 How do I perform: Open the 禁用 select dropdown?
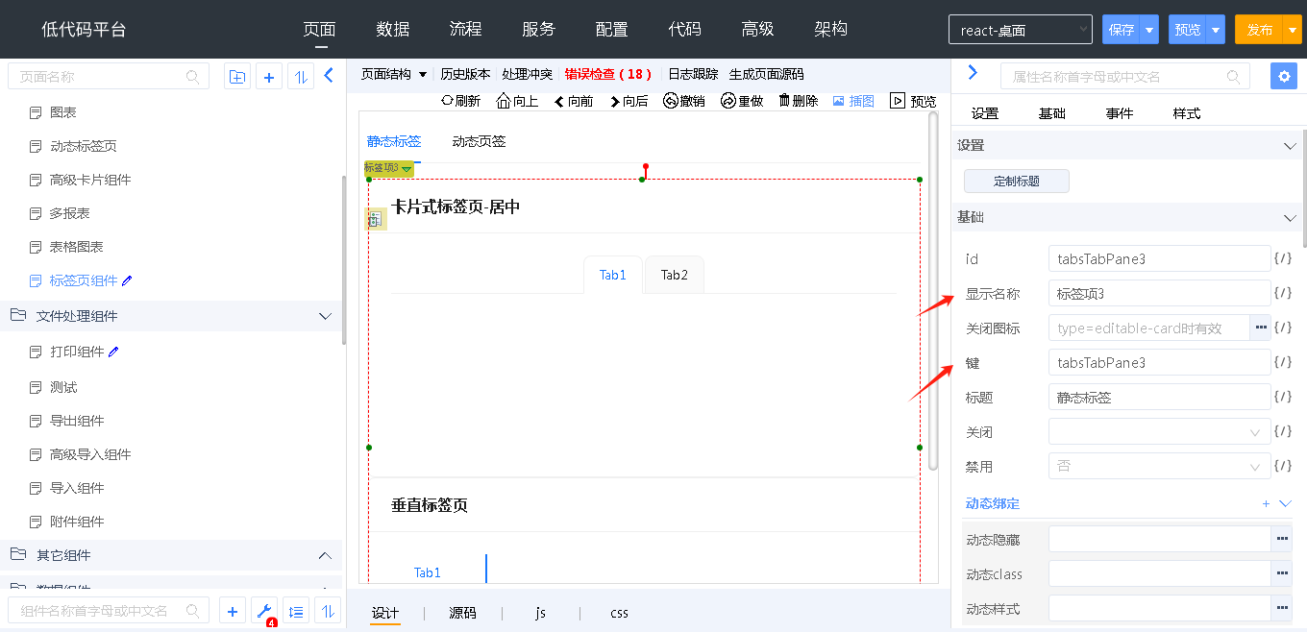[1160, 467]
